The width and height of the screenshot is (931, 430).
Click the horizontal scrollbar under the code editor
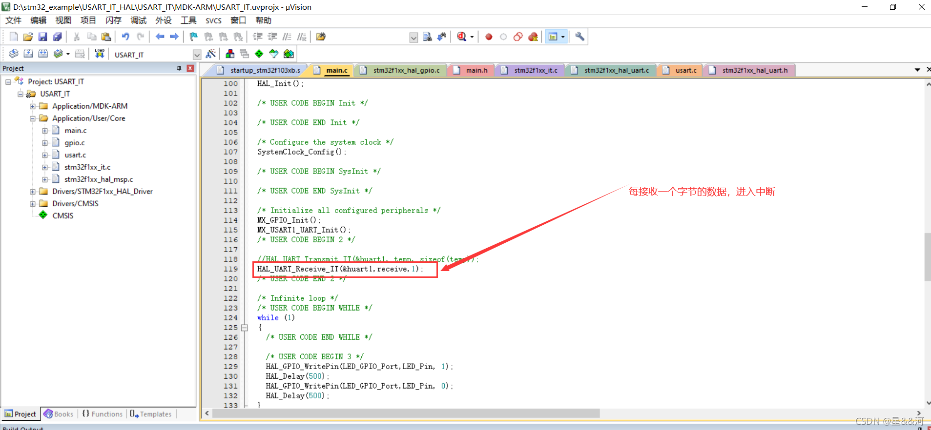[x=406, y=413]
